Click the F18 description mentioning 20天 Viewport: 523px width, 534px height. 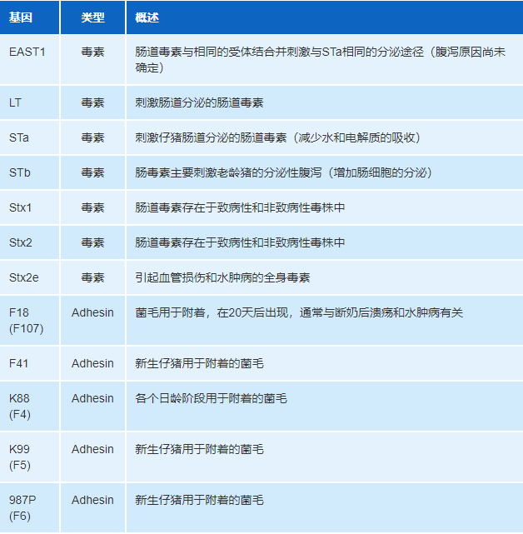pyautogui.click(x=299, y=313)
